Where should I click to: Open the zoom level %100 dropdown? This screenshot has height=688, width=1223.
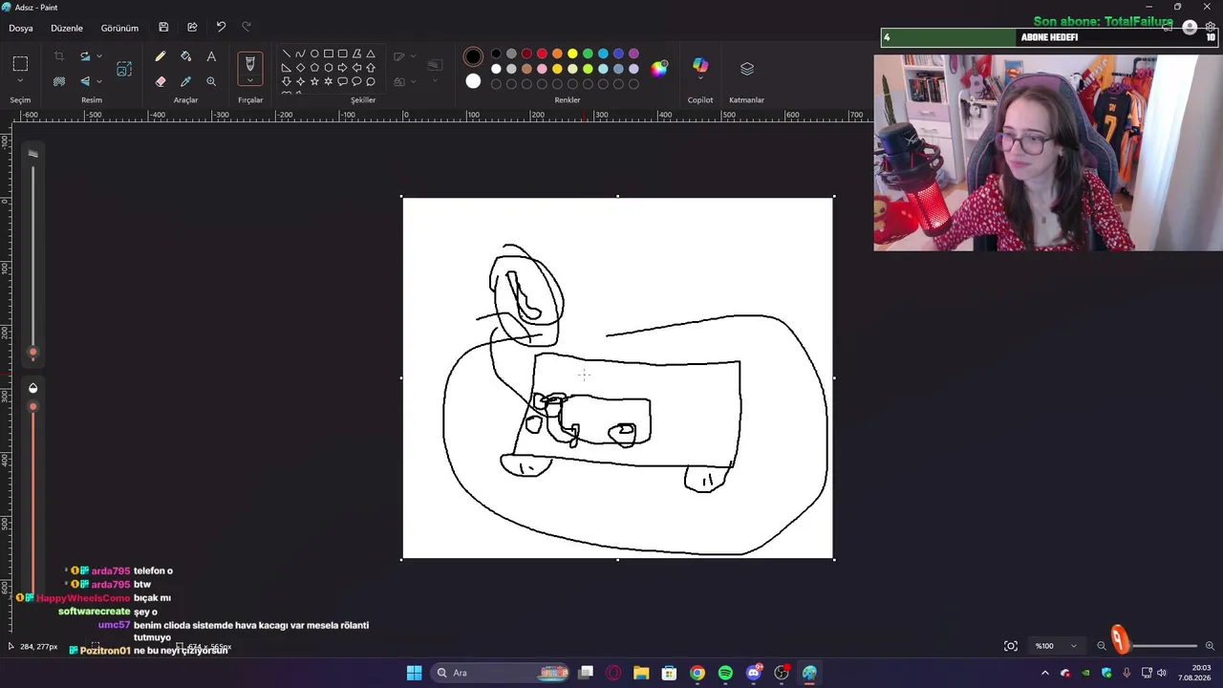tap(1057, 646)
